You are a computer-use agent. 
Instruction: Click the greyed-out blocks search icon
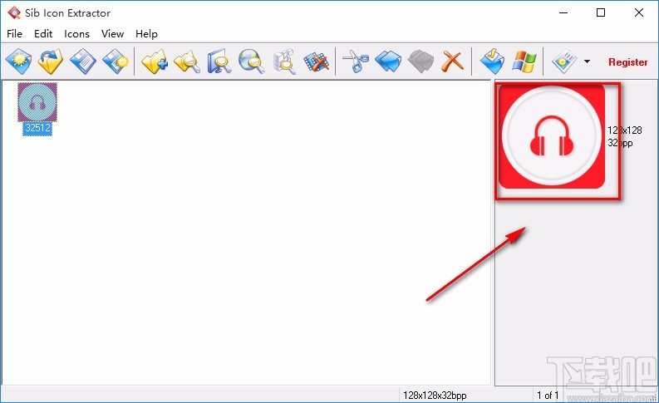(x=284, y=61)
